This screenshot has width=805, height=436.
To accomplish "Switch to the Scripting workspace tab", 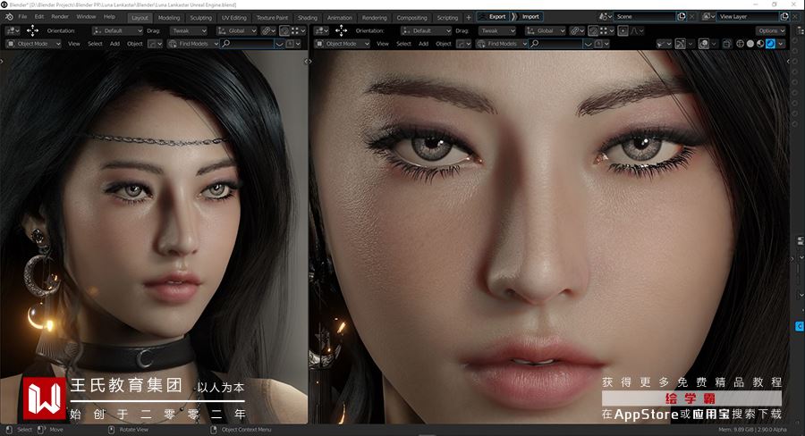I will 447,18.
